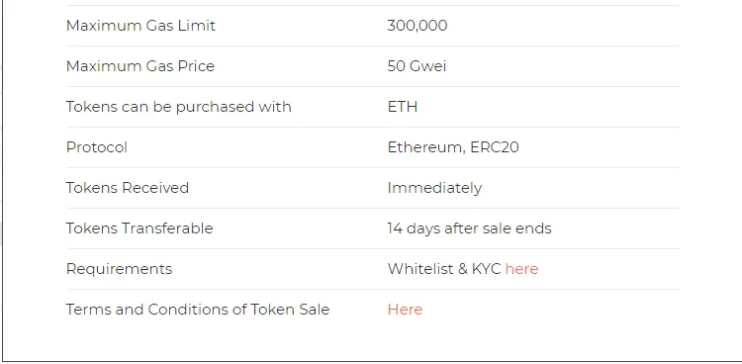Click the 'Tokens Transferable' label

coord(139,228)
